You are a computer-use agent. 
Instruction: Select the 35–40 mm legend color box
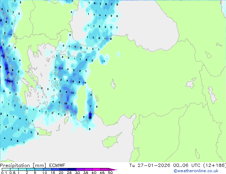(x=88, y=169)
